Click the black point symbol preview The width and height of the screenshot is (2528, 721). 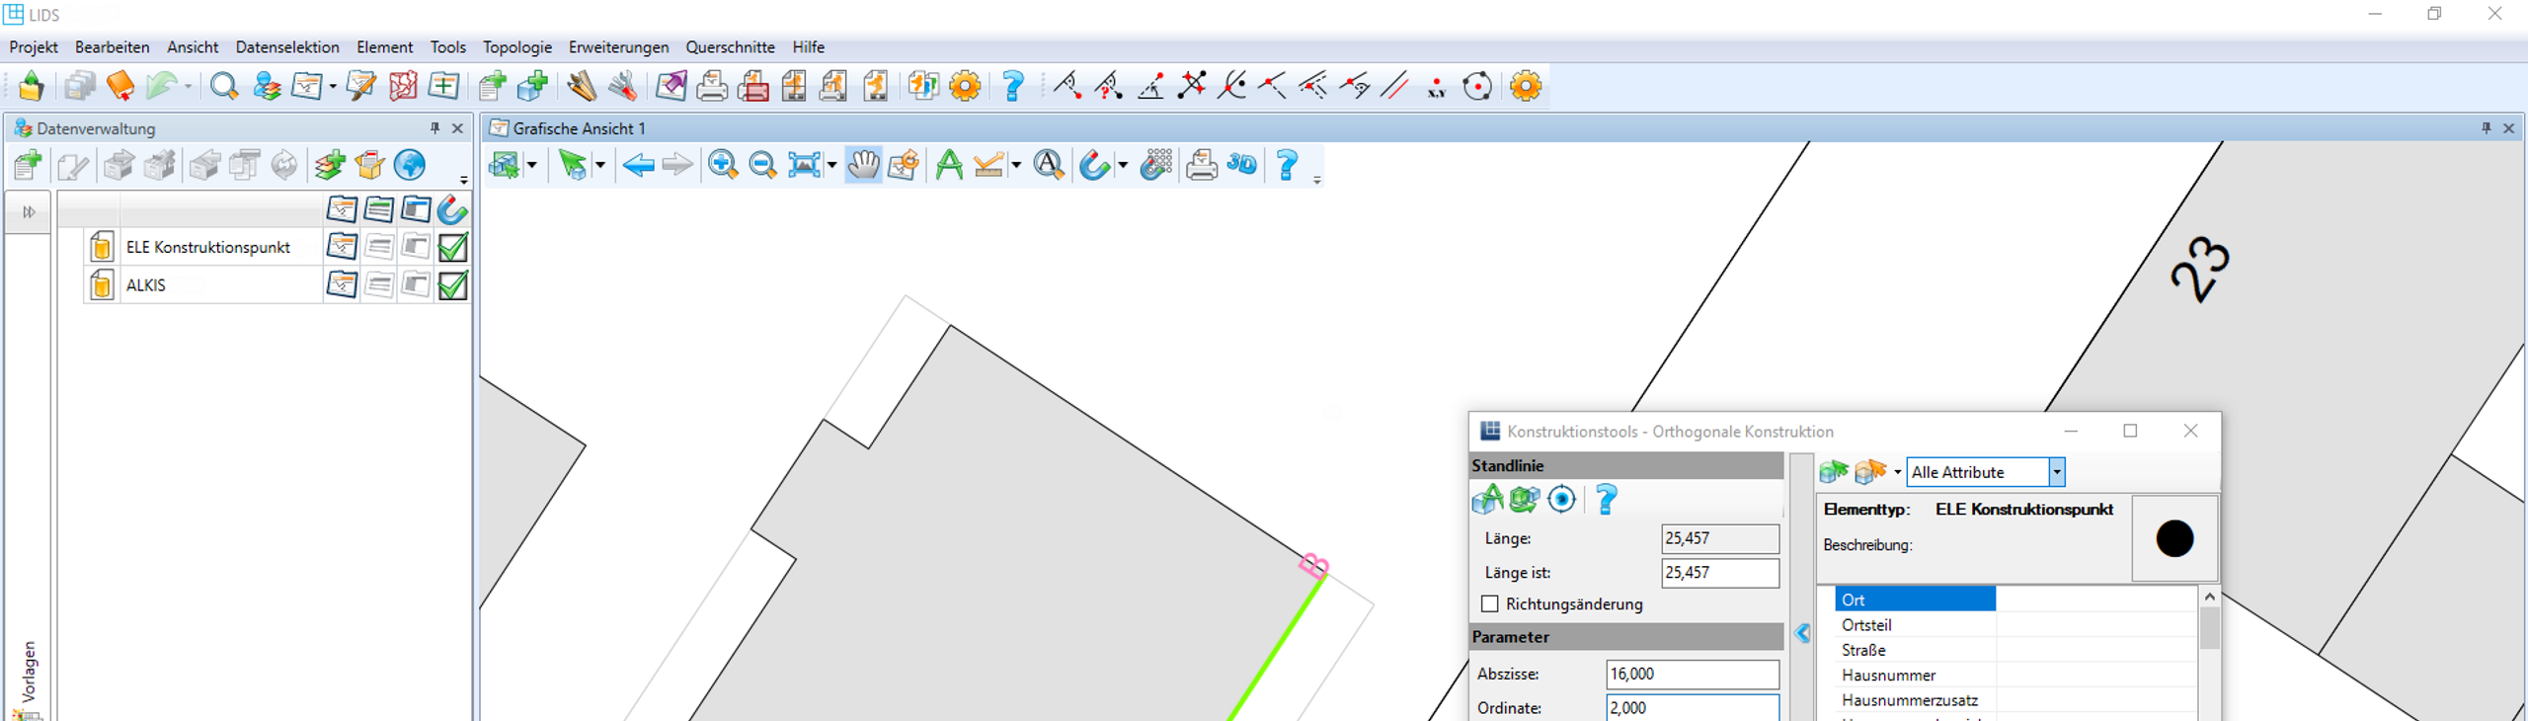click(2174, 538)
